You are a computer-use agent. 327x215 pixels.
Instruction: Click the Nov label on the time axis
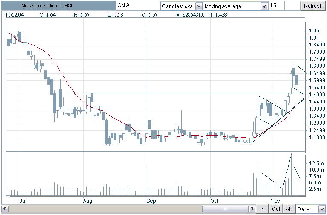[x=275, y=201]
